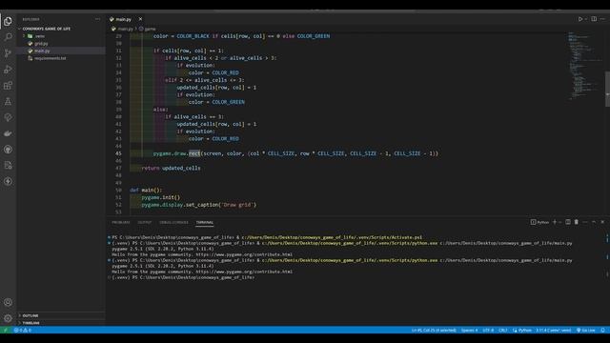Open the Accounts menu in activity bar
This screenshot has width=610, height=343.
click(8, 302)
